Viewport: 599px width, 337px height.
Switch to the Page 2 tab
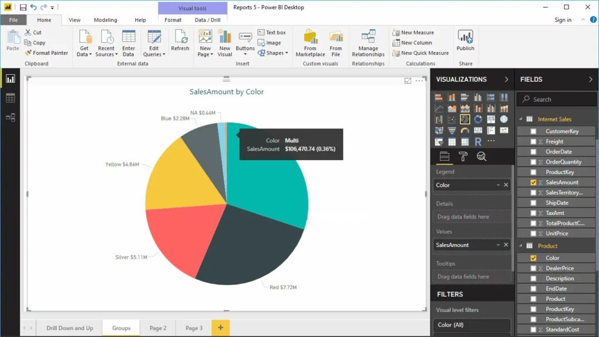click(x=158, y=328)
